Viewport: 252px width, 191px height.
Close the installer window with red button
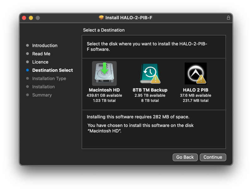pos(24,18)
